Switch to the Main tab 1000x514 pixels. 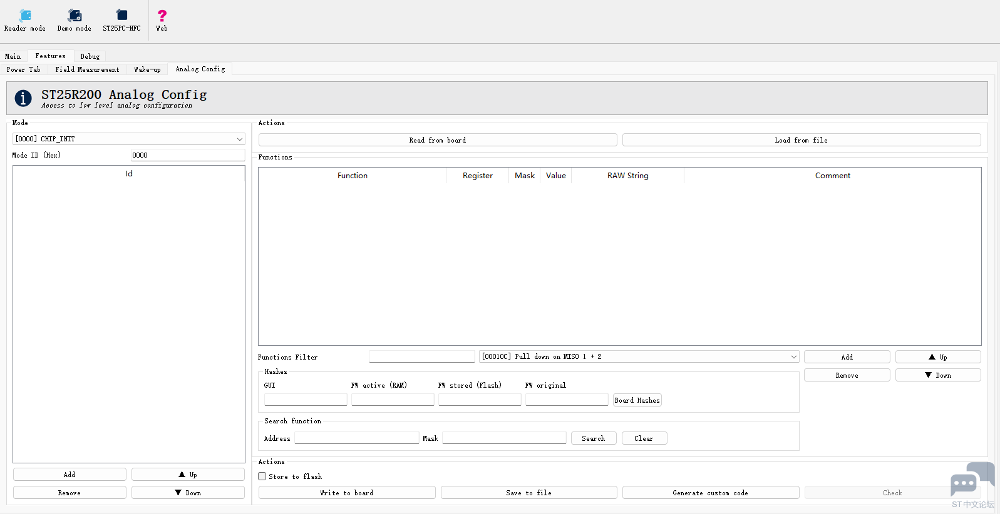click(13, 56)
